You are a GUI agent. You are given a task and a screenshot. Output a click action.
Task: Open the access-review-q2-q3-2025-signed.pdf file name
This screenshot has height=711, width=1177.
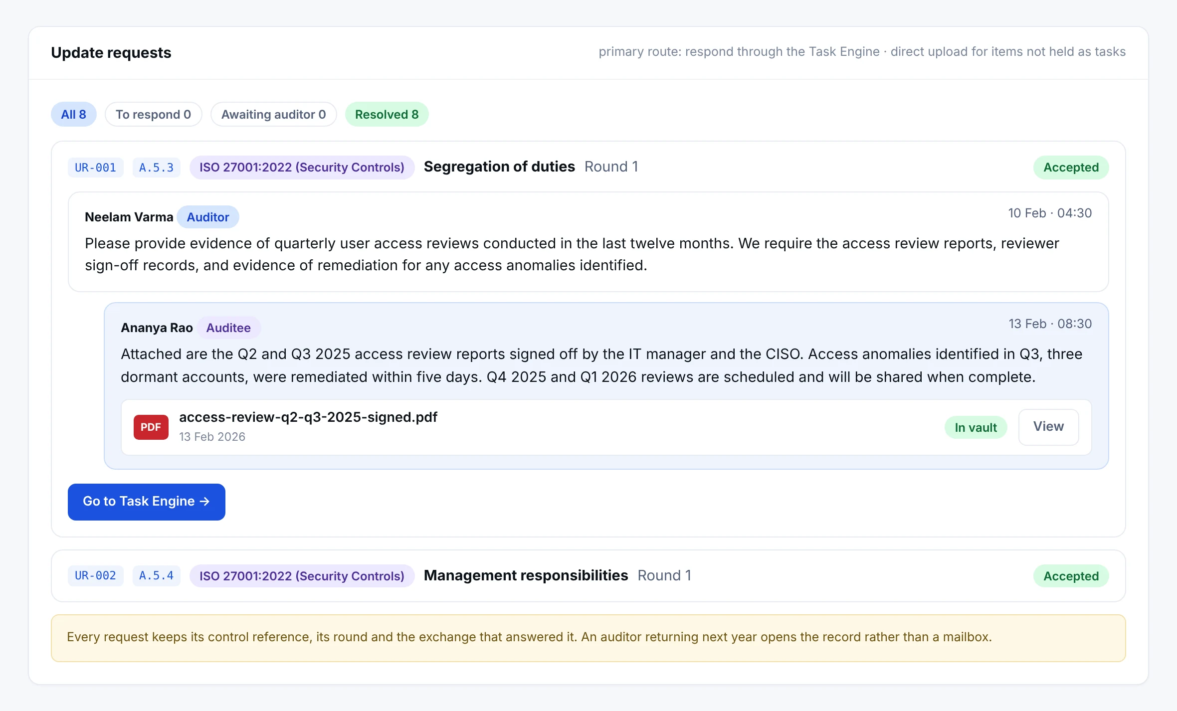tap(308, 417)
